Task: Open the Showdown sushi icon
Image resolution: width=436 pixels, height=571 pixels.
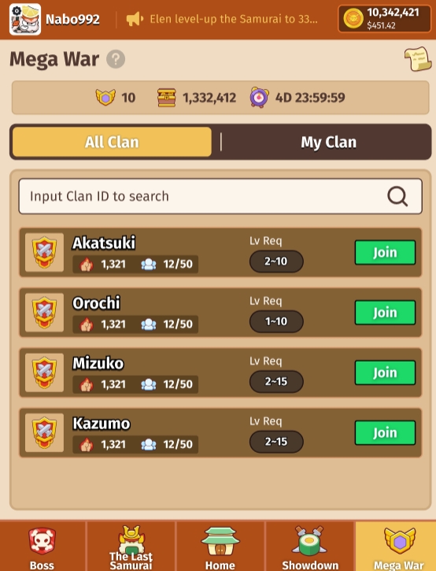Action: point(309,541)
